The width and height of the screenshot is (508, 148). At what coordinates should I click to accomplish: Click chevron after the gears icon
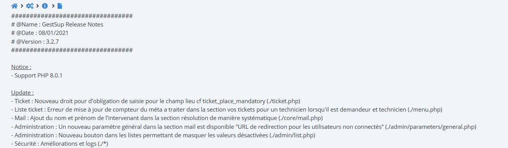38,6
